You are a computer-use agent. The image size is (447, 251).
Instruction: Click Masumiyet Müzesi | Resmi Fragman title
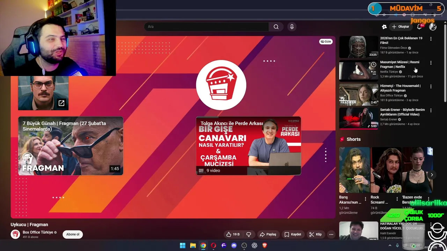click(400, 64)
